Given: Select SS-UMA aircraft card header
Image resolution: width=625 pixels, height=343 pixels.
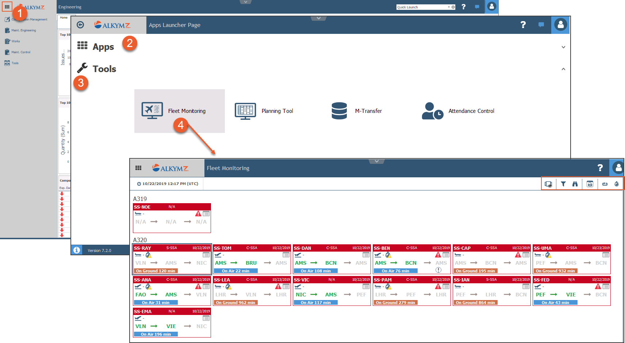Looking at the screenshot, I should pos(572,248).
